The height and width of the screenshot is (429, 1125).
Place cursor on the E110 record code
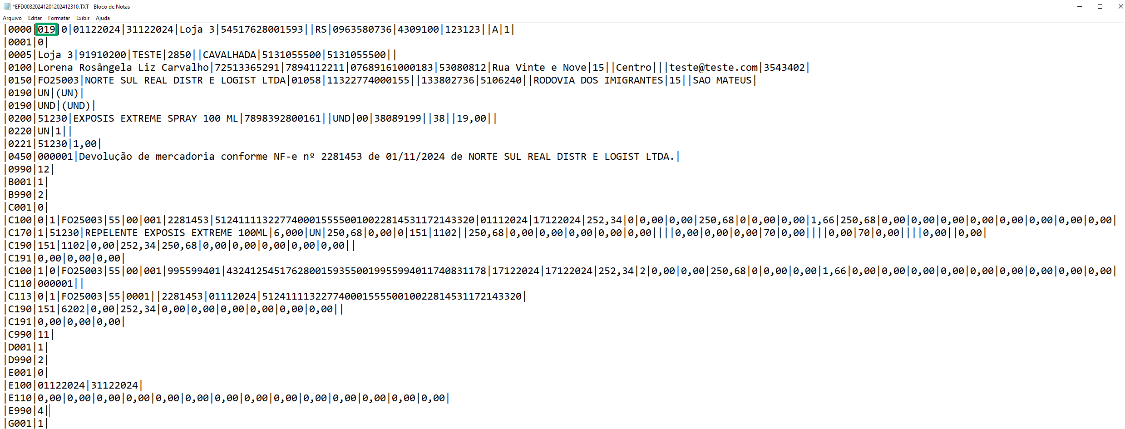(20, 398)
